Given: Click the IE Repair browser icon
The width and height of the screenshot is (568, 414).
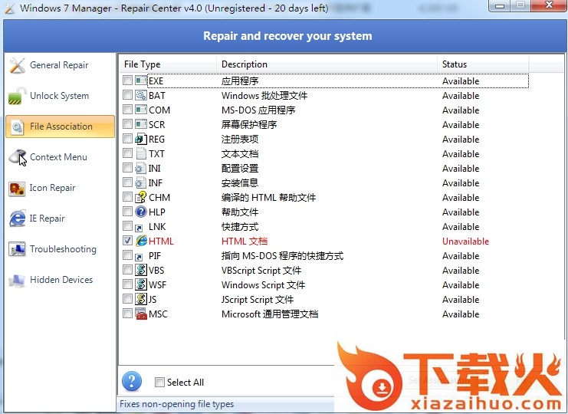Looking at the screenshot, I should [17, 219].
